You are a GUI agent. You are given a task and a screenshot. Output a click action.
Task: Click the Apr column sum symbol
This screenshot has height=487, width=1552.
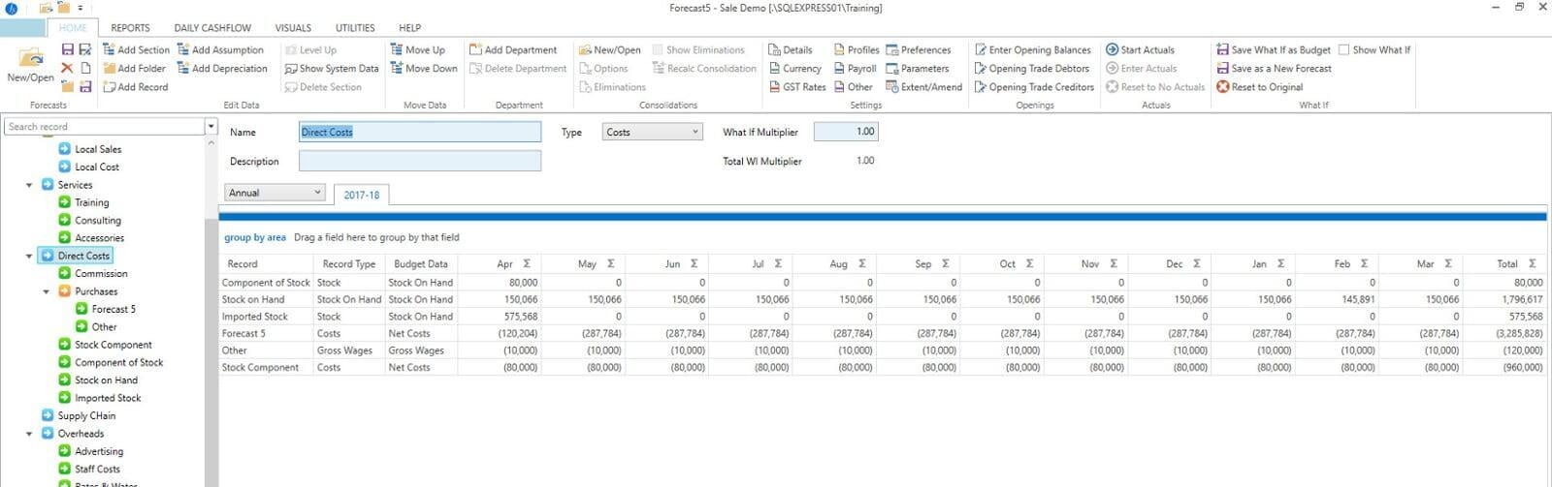coord(527,263)
